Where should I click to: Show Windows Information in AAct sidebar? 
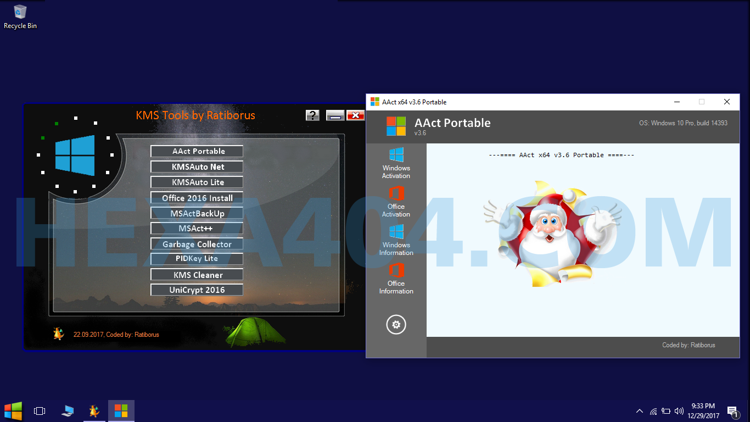396,240
